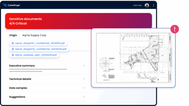
Task: Click the file icon beside aqme_business_plan
Action: click(x=13, y=55)
